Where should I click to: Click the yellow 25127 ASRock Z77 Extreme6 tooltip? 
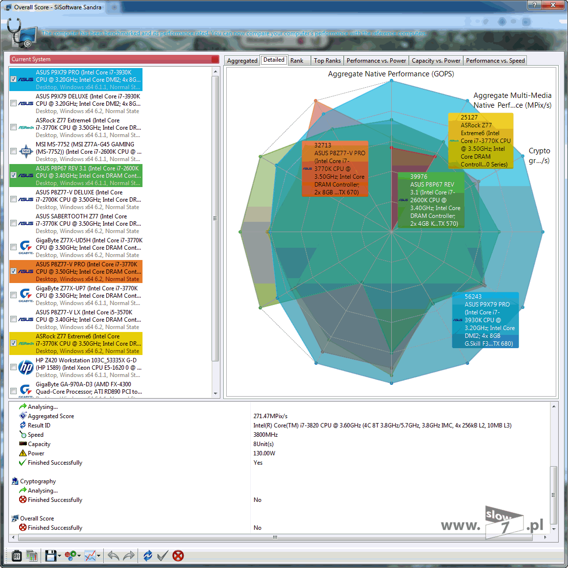coord(481,141)
